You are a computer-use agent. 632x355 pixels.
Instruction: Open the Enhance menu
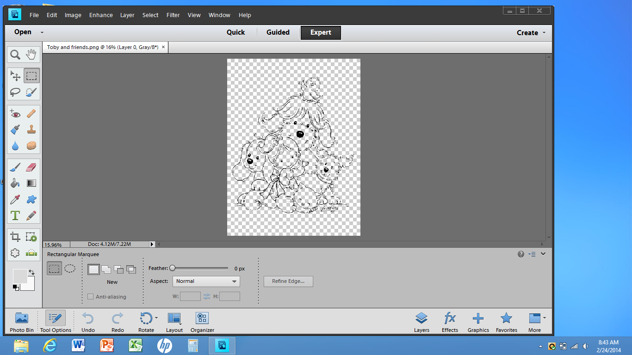101,15
